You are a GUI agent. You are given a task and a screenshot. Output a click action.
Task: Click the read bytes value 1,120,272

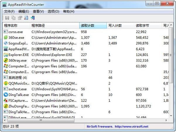[x=143, y=106]
